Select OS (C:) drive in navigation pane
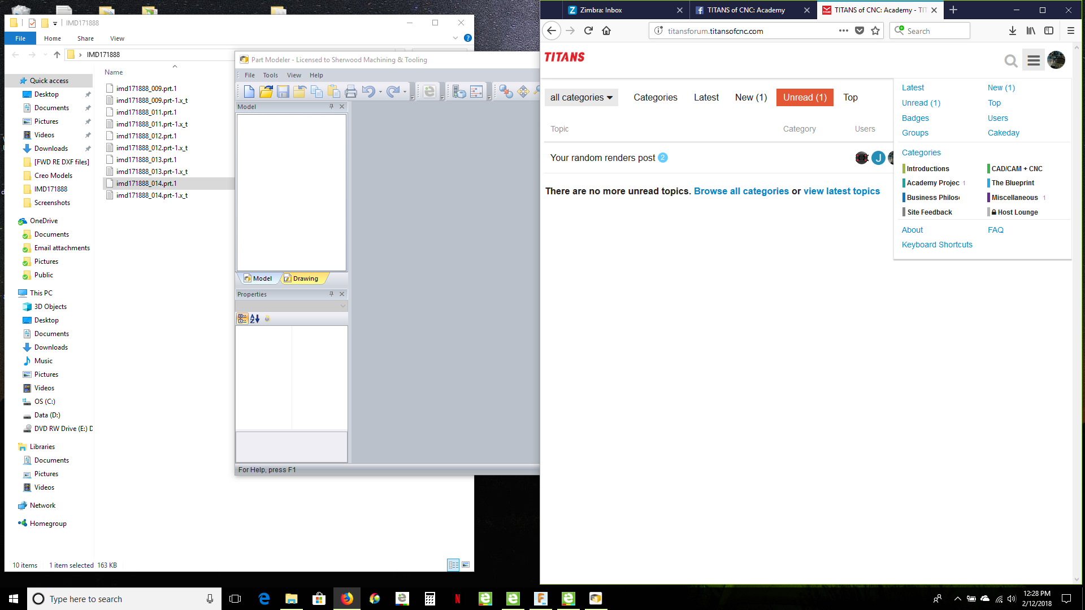The width and height of the screenshot is (1085, 610). tap(45, 402)
